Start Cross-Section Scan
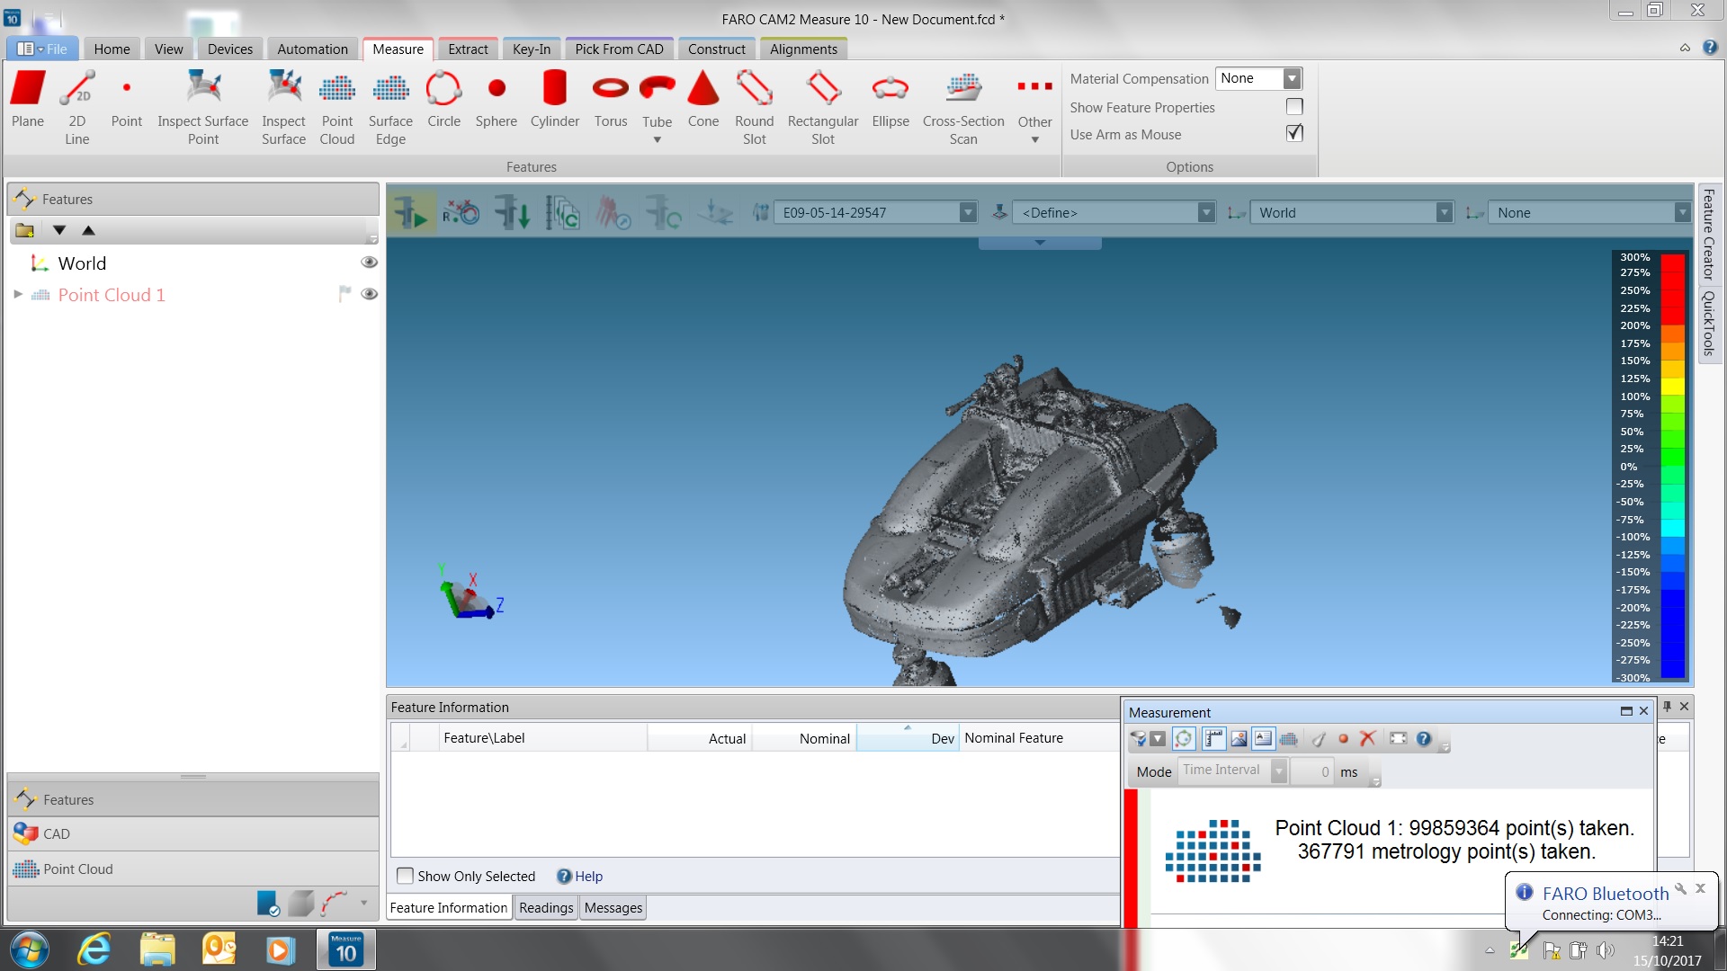The width and height of the screenshot is (1727, 971). pos(963,108)
